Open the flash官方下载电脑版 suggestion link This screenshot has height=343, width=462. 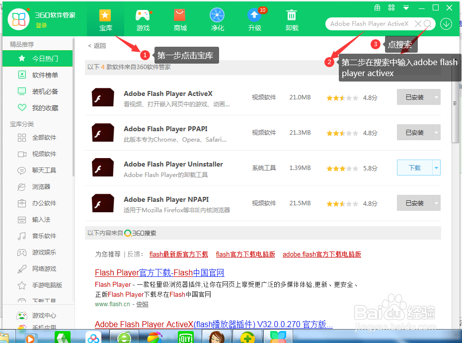click(245, 254)
